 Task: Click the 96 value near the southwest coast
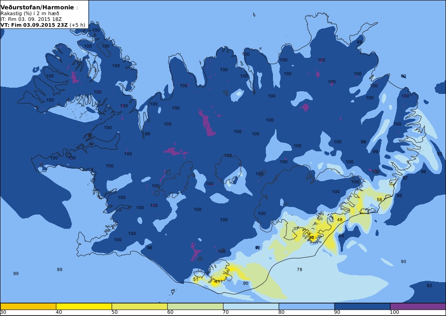tap(149, 248)
